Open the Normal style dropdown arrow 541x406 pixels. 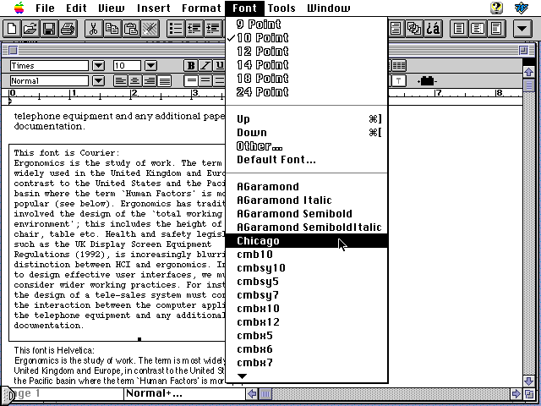tap(98, 81)
